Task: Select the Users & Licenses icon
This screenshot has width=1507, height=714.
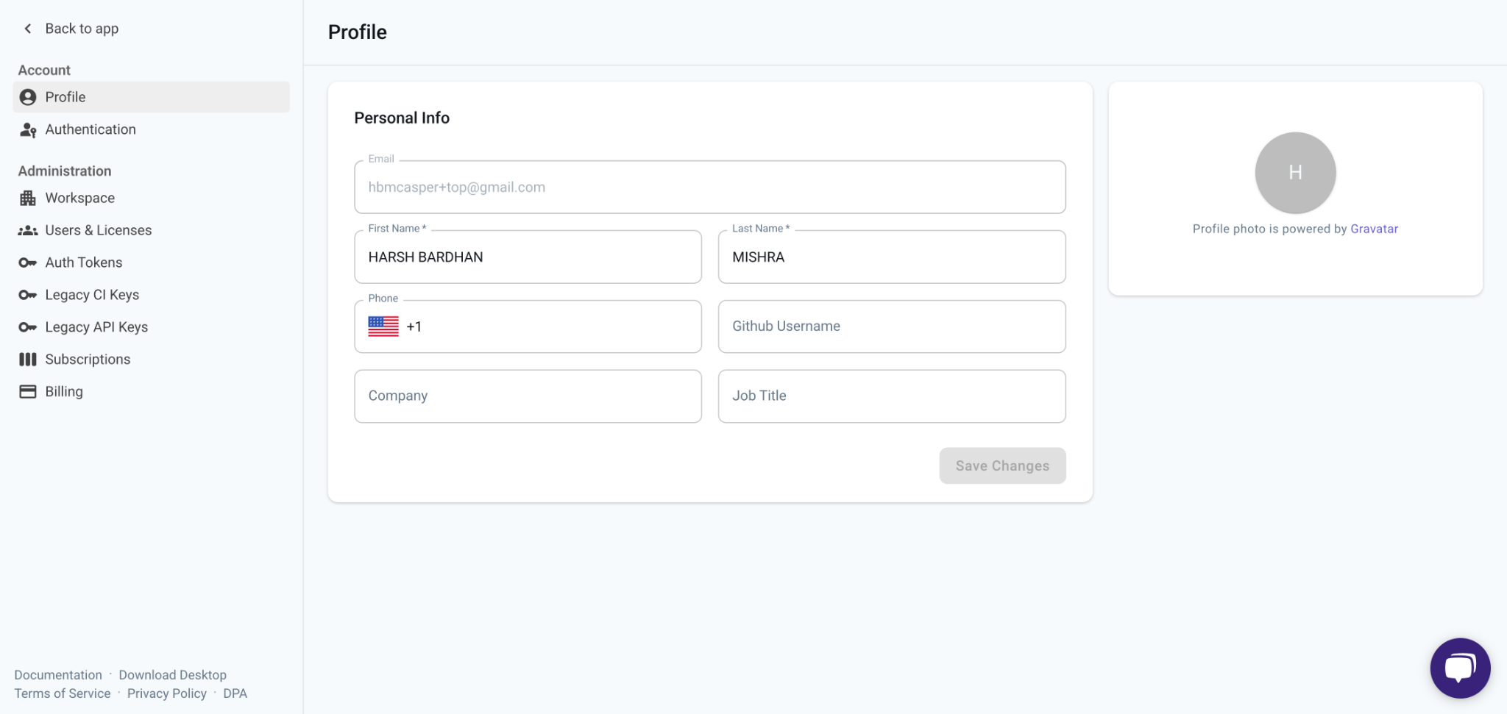Action: (28, 229)
